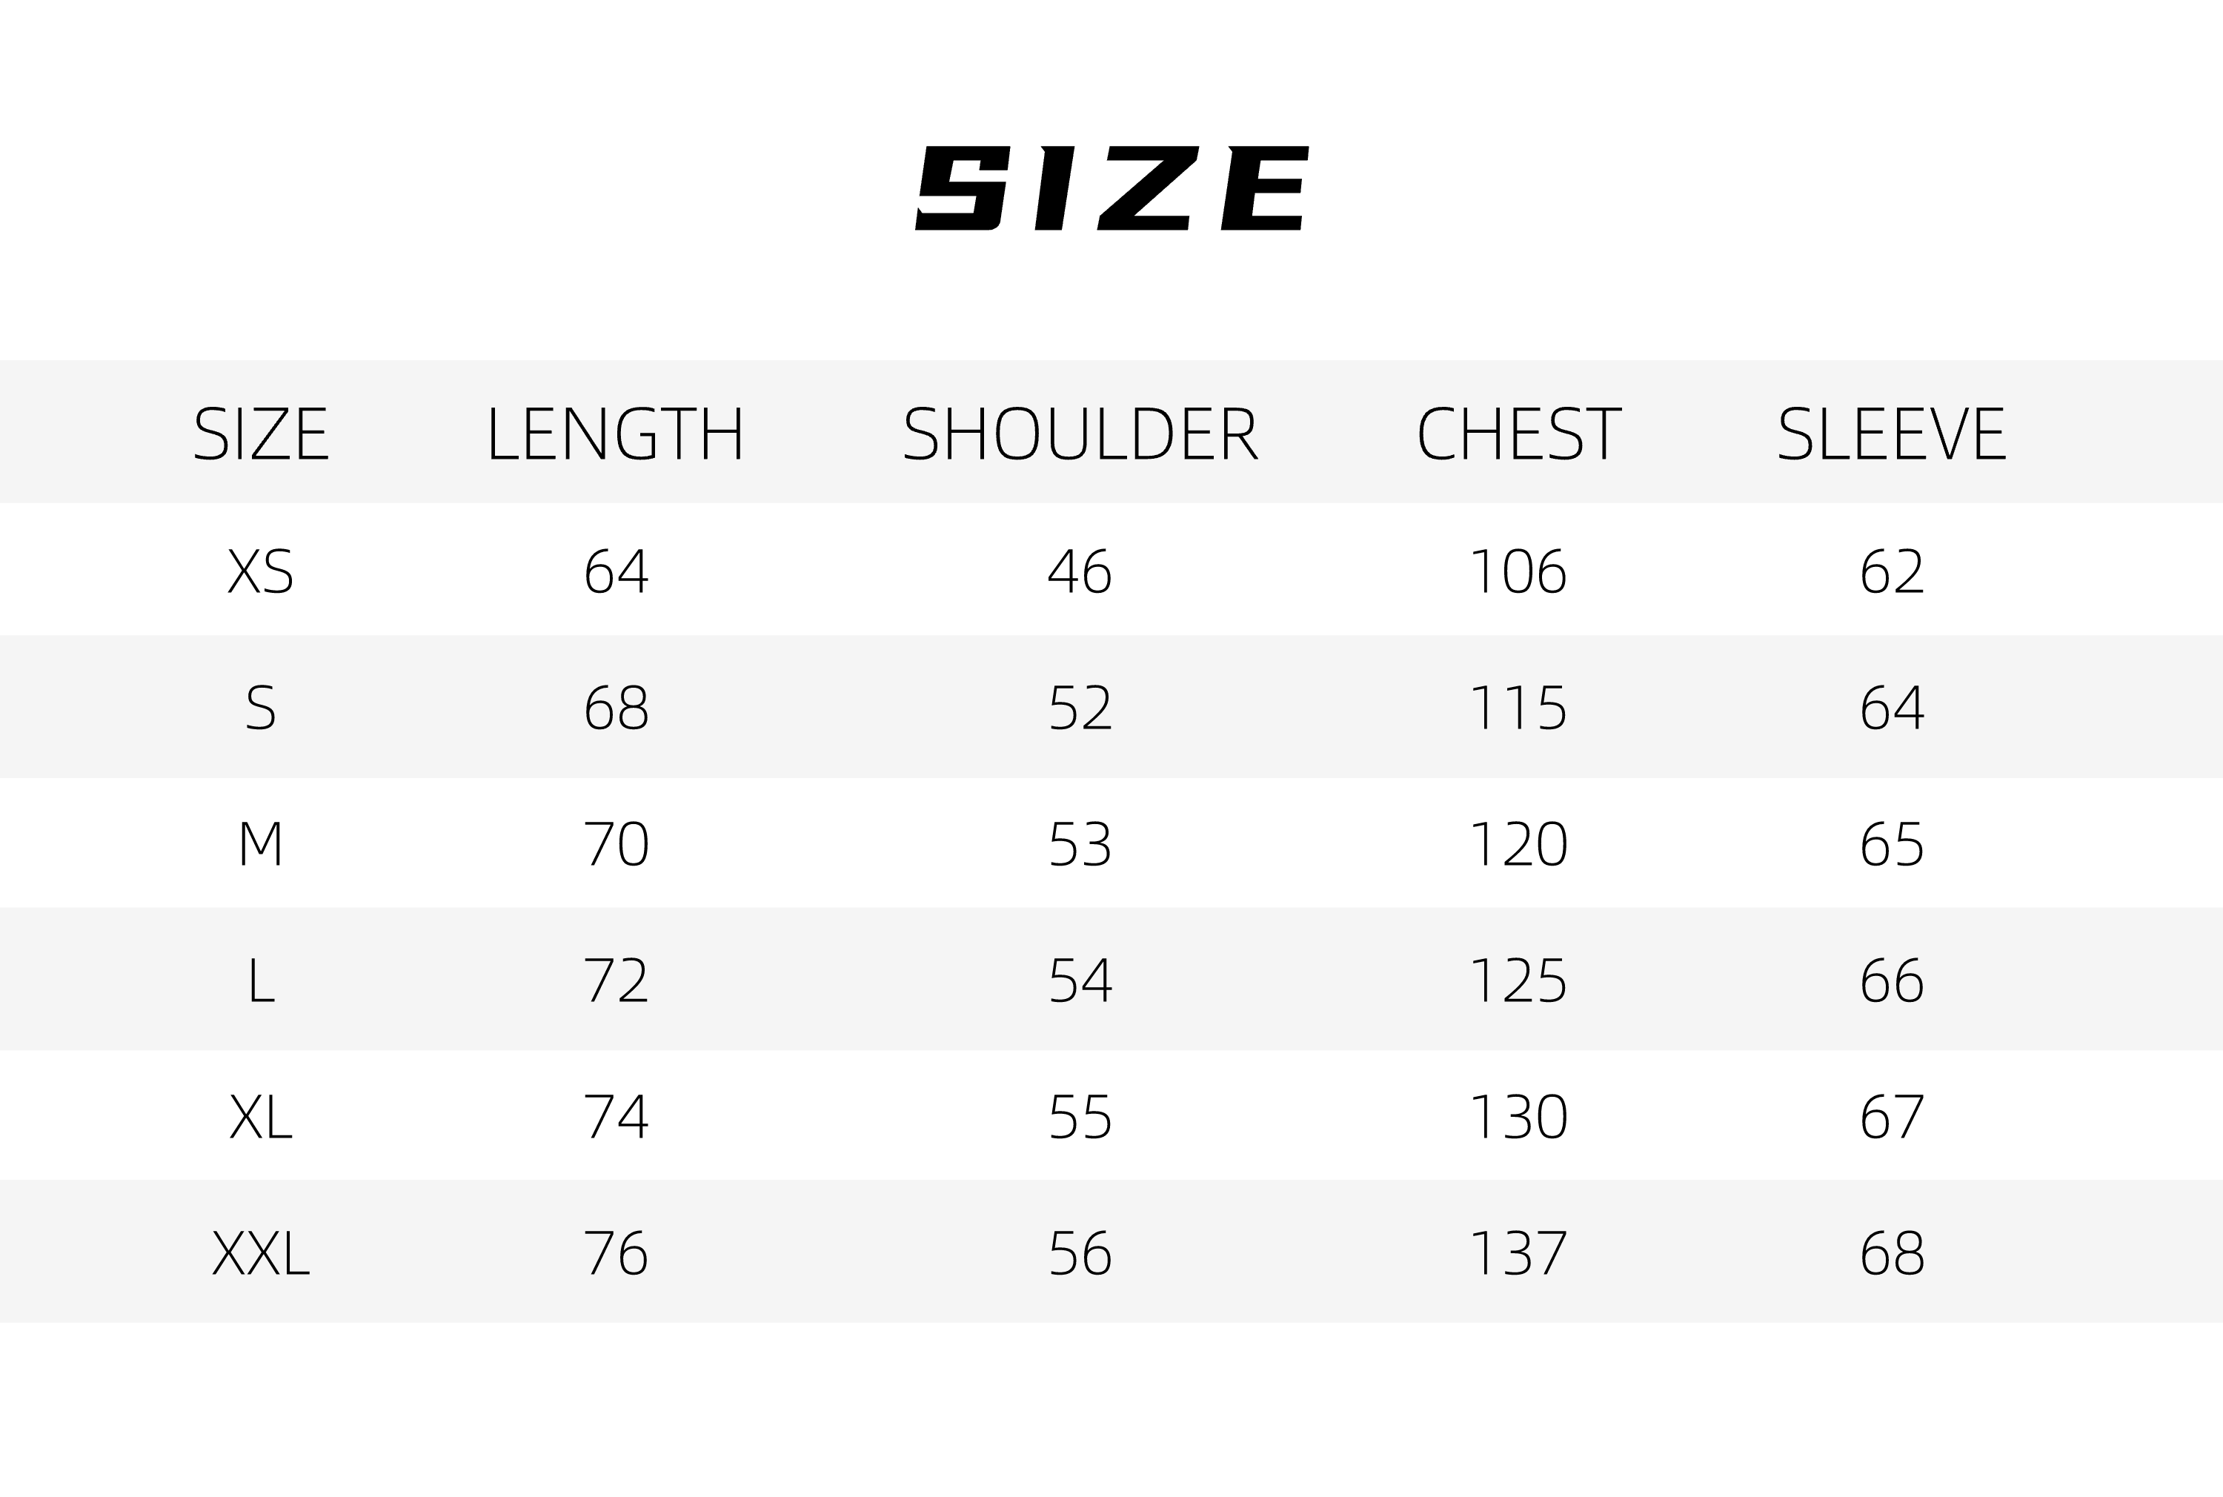Image resolution: width=2223 pixels, height=1497 pixels.
Task: Select chest value 125 in L row
Action: click(x=1518, y=980)
